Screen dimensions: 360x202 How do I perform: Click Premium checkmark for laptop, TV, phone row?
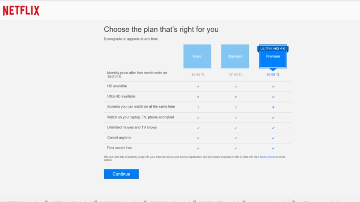[x=273, y=118]
